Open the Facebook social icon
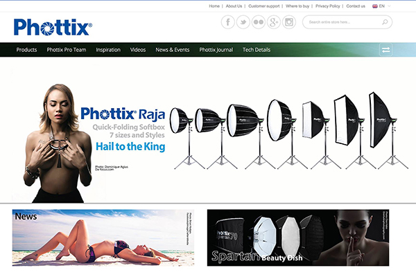 click(228, 22)
